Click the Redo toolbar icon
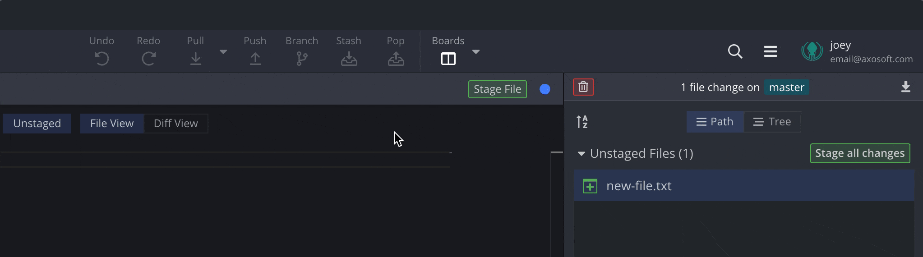923x257 pixels. (148, 59)
